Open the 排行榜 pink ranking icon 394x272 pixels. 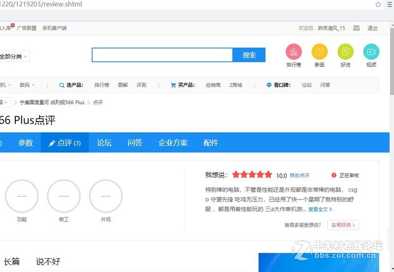pyautogui.click(x=294, y=52)
